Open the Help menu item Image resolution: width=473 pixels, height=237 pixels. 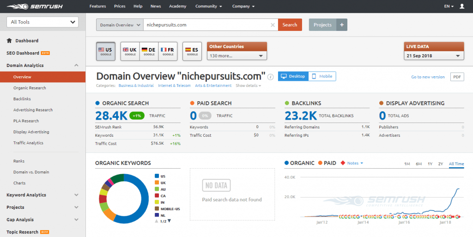click(138, 6)
